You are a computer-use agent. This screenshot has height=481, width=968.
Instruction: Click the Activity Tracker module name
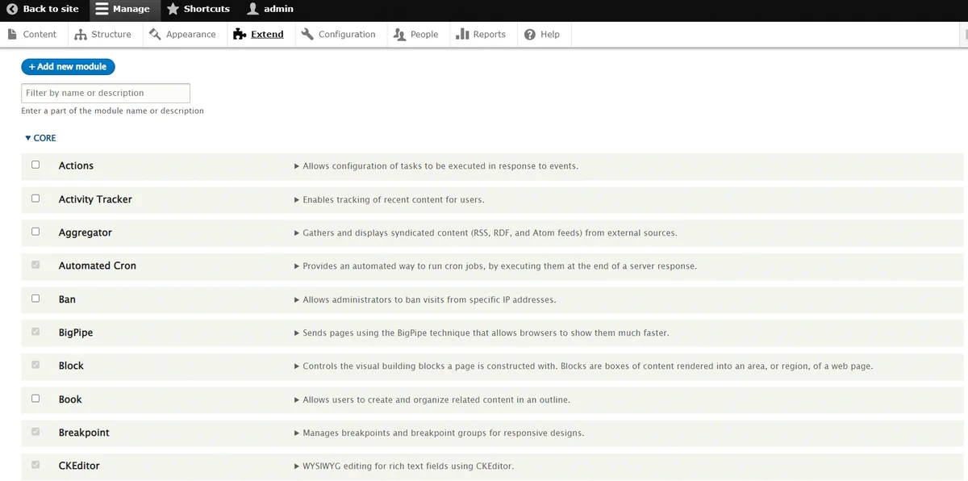[95, 199]
